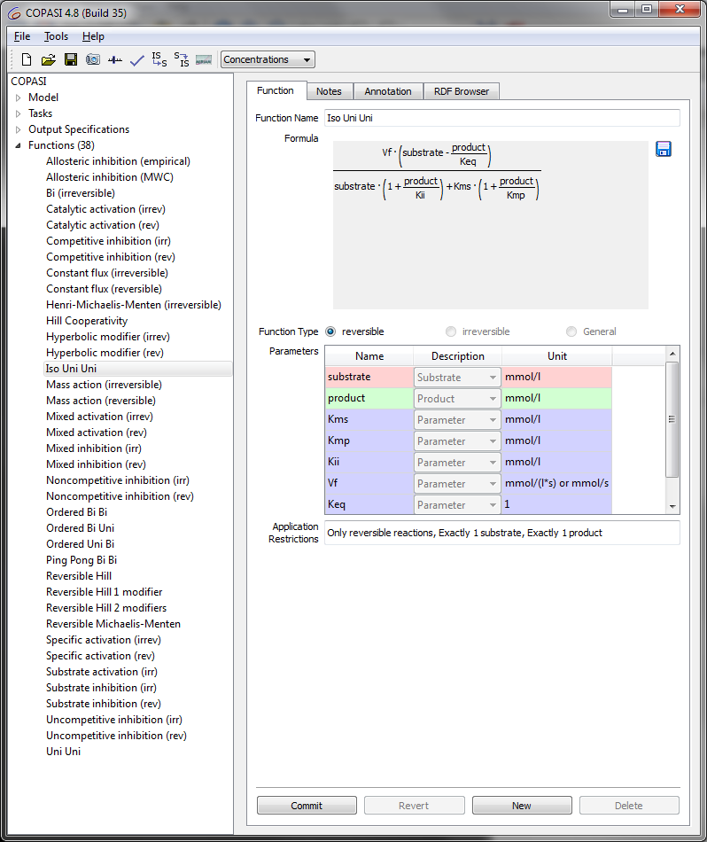Save the formula image with floppy icon
The image size is (707, 842).
click(x=663, y=149)
